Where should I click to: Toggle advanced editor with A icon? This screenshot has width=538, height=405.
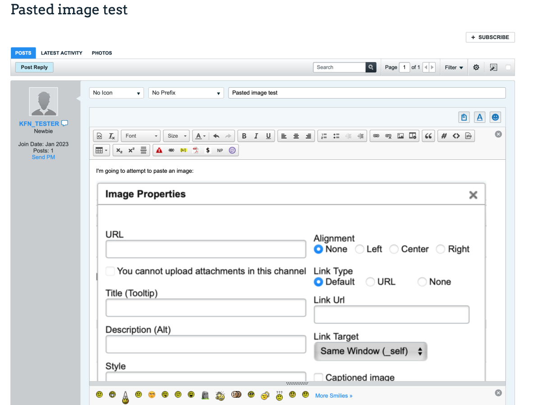coord(480,117)
